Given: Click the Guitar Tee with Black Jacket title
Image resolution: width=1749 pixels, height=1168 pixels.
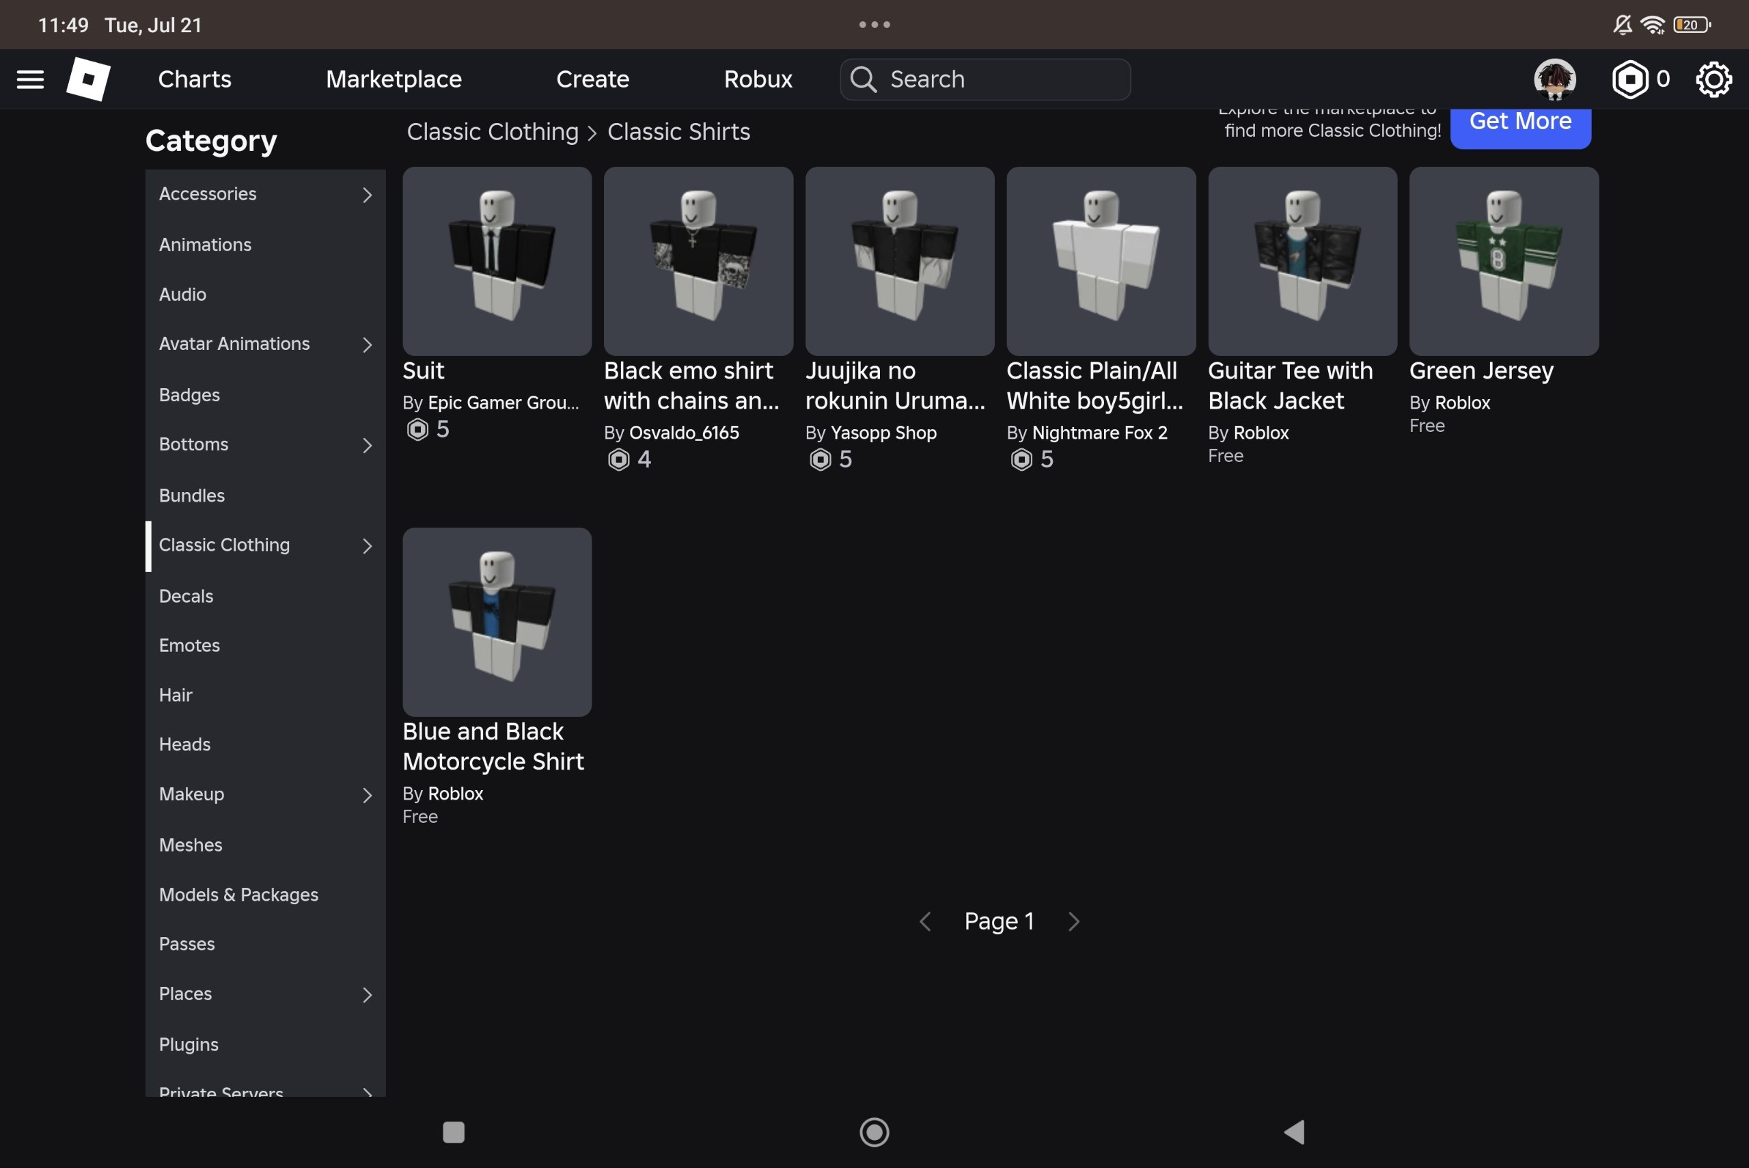Looking at the screenshot, I should tap(1291, 386).
